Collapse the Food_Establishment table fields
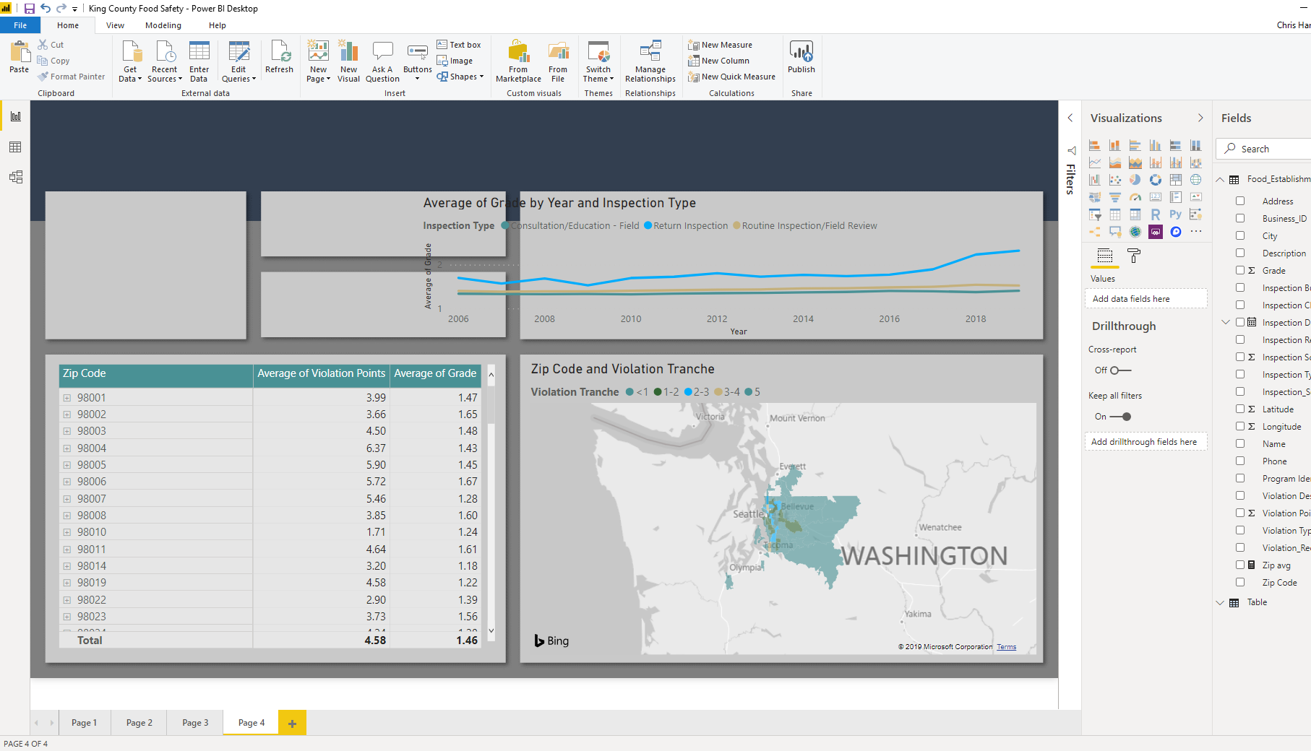Screen dimensions: 1311x751 (1220, 179)
